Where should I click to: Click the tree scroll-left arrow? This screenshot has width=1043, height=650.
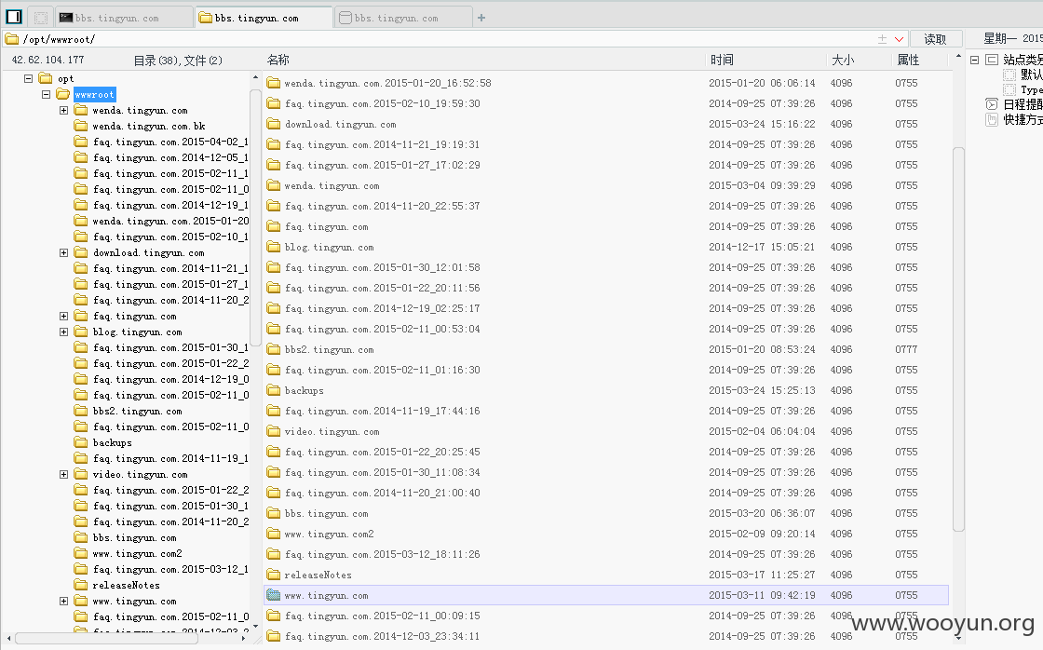(8, 639)
